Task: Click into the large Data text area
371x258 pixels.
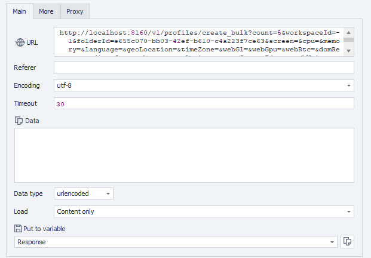Action: click(x=184, y=155)
